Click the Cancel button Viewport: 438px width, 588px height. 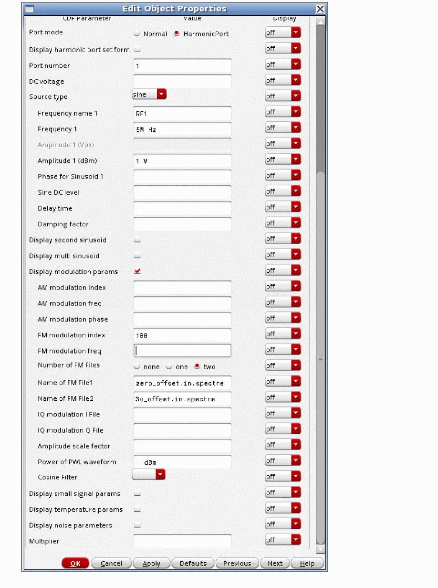tap(111, 563)
